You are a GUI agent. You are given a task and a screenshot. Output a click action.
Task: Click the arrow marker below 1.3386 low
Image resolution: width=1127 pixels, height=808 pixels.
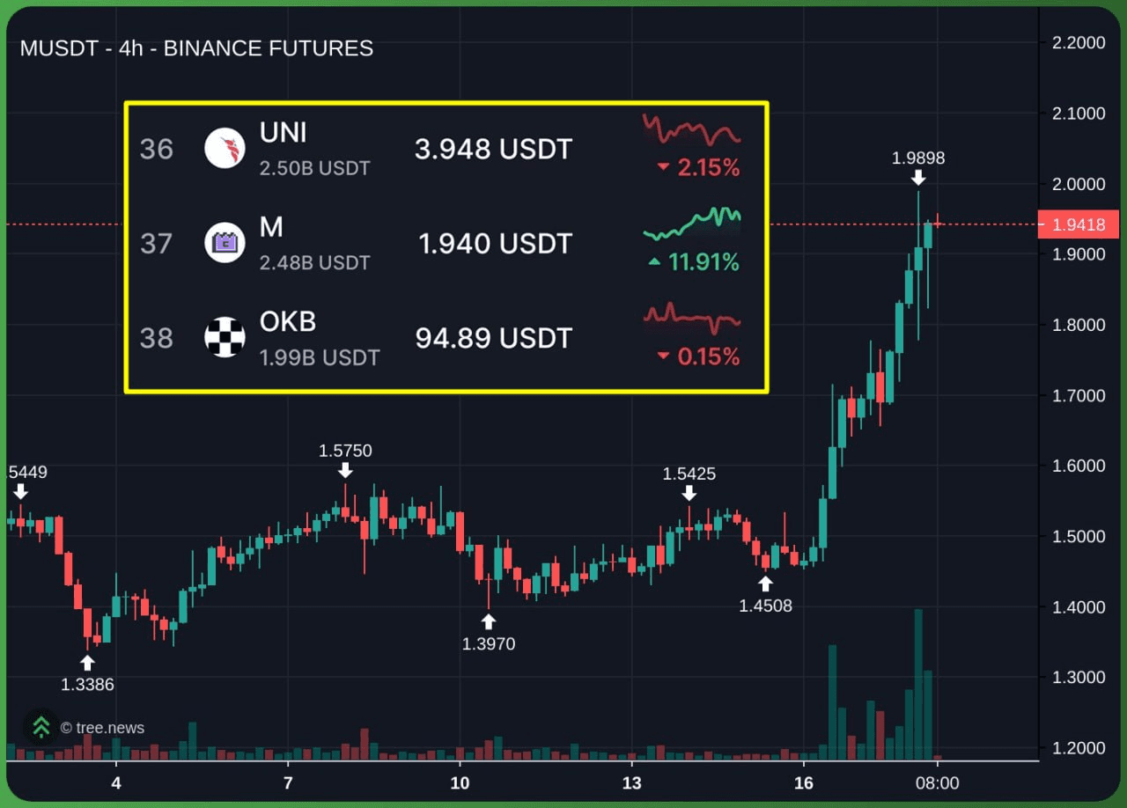[x=87, y=663]
